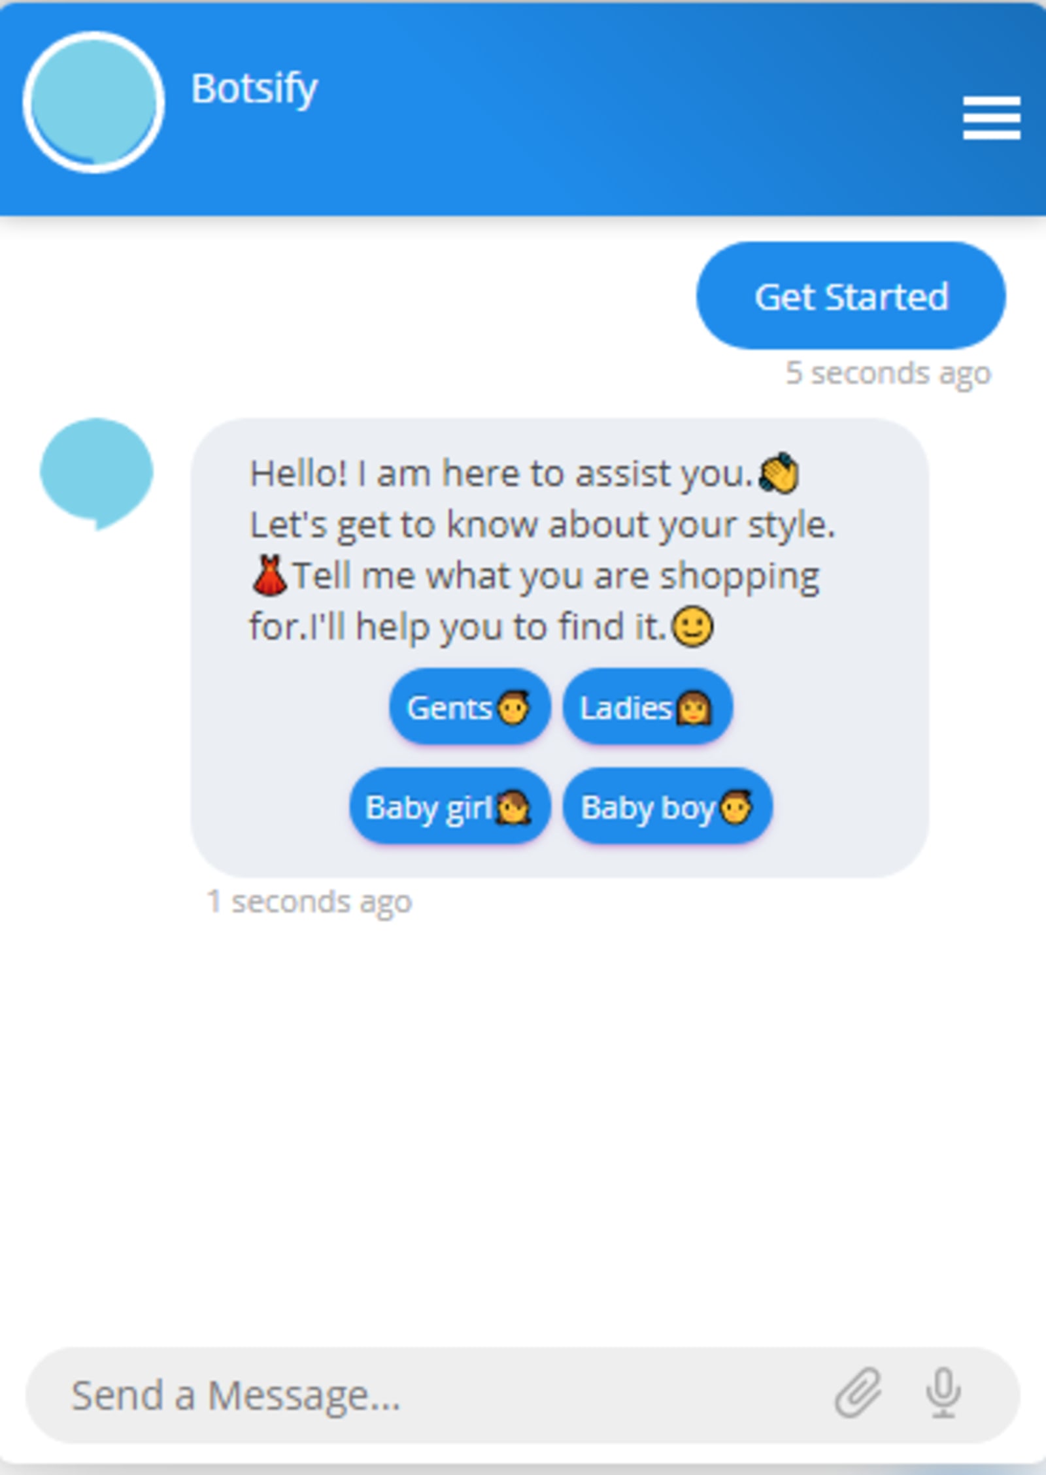The width and height of the screenshot is (1046, 1475).
Task: Click the Get Started message bubble
Action: (x=851, y=296)
